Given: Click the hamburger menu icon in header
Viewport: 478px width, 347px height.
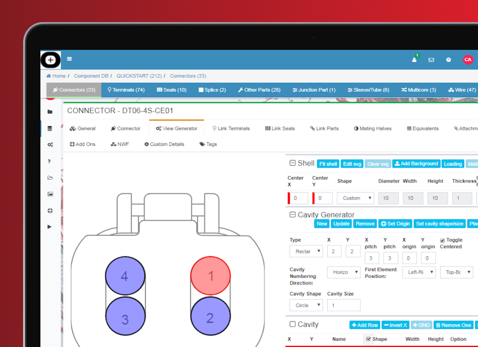Looking at the screenshot, I should tap(70, 59).
